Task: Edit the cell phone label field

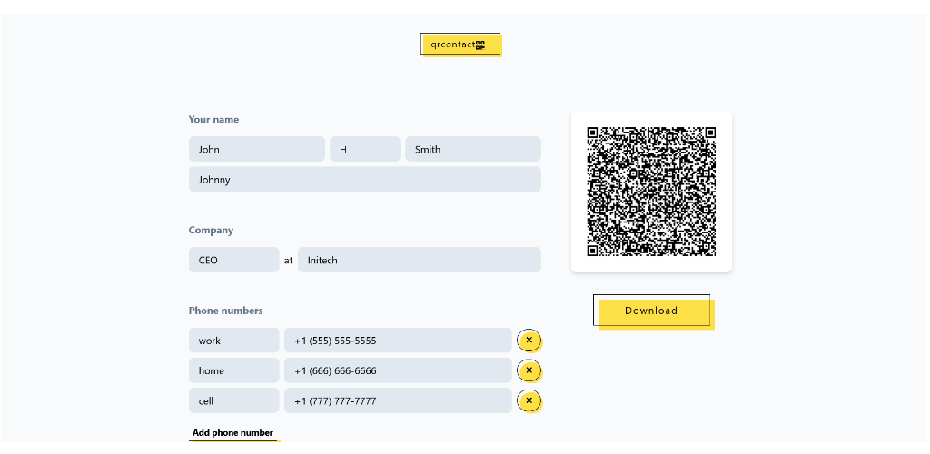Action: (233, 401)
